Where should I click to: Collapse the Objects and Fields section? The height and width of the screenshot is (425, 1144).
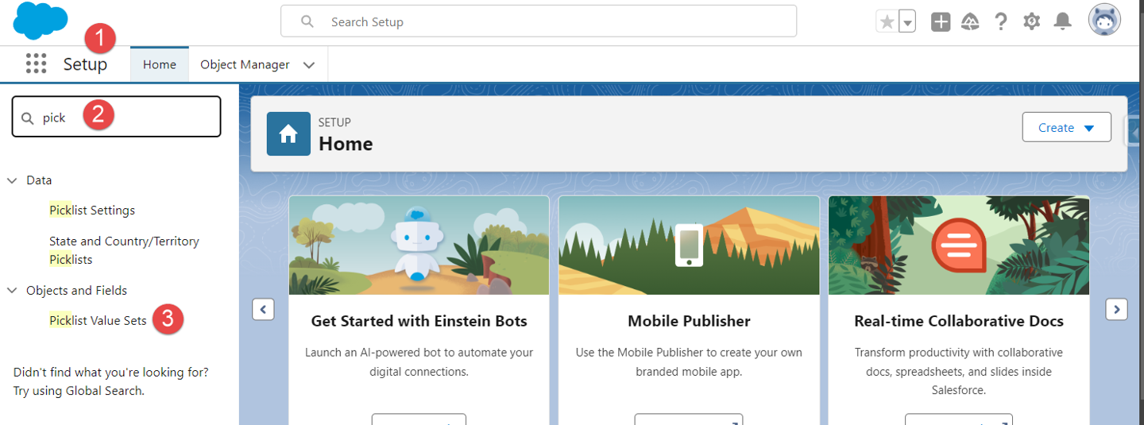[12, 291]
